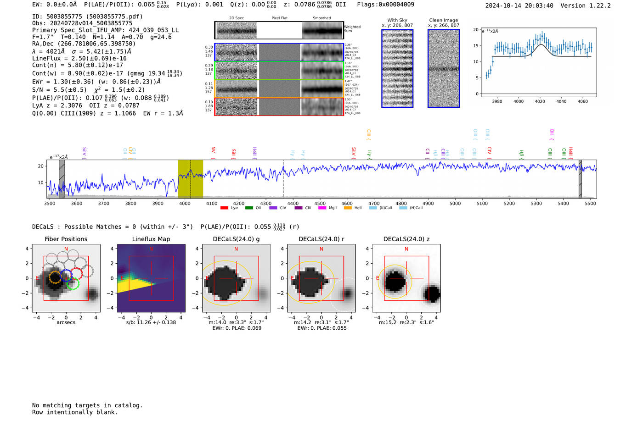This screenshot has height=437, width=643.
Task: Click the ID 5003855775 text line
Action: pyautogui.click(x=87, y=17)
